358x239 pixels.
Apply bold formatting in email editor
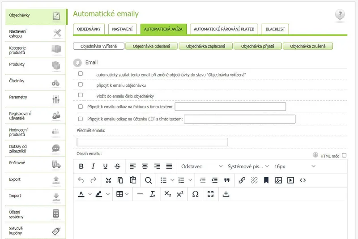[81, 166]
